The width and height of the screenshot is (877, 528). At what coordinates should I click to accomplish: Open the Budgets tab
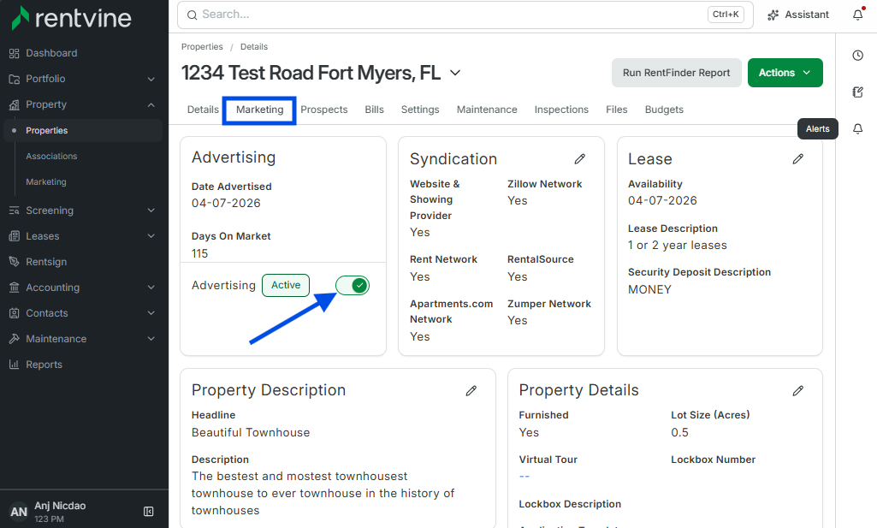click(x=664, y=110)
